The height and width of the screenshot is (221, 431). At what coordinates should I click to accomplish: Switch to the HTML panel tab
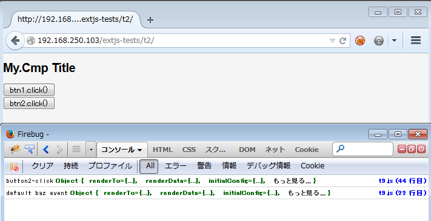[162, 150]
